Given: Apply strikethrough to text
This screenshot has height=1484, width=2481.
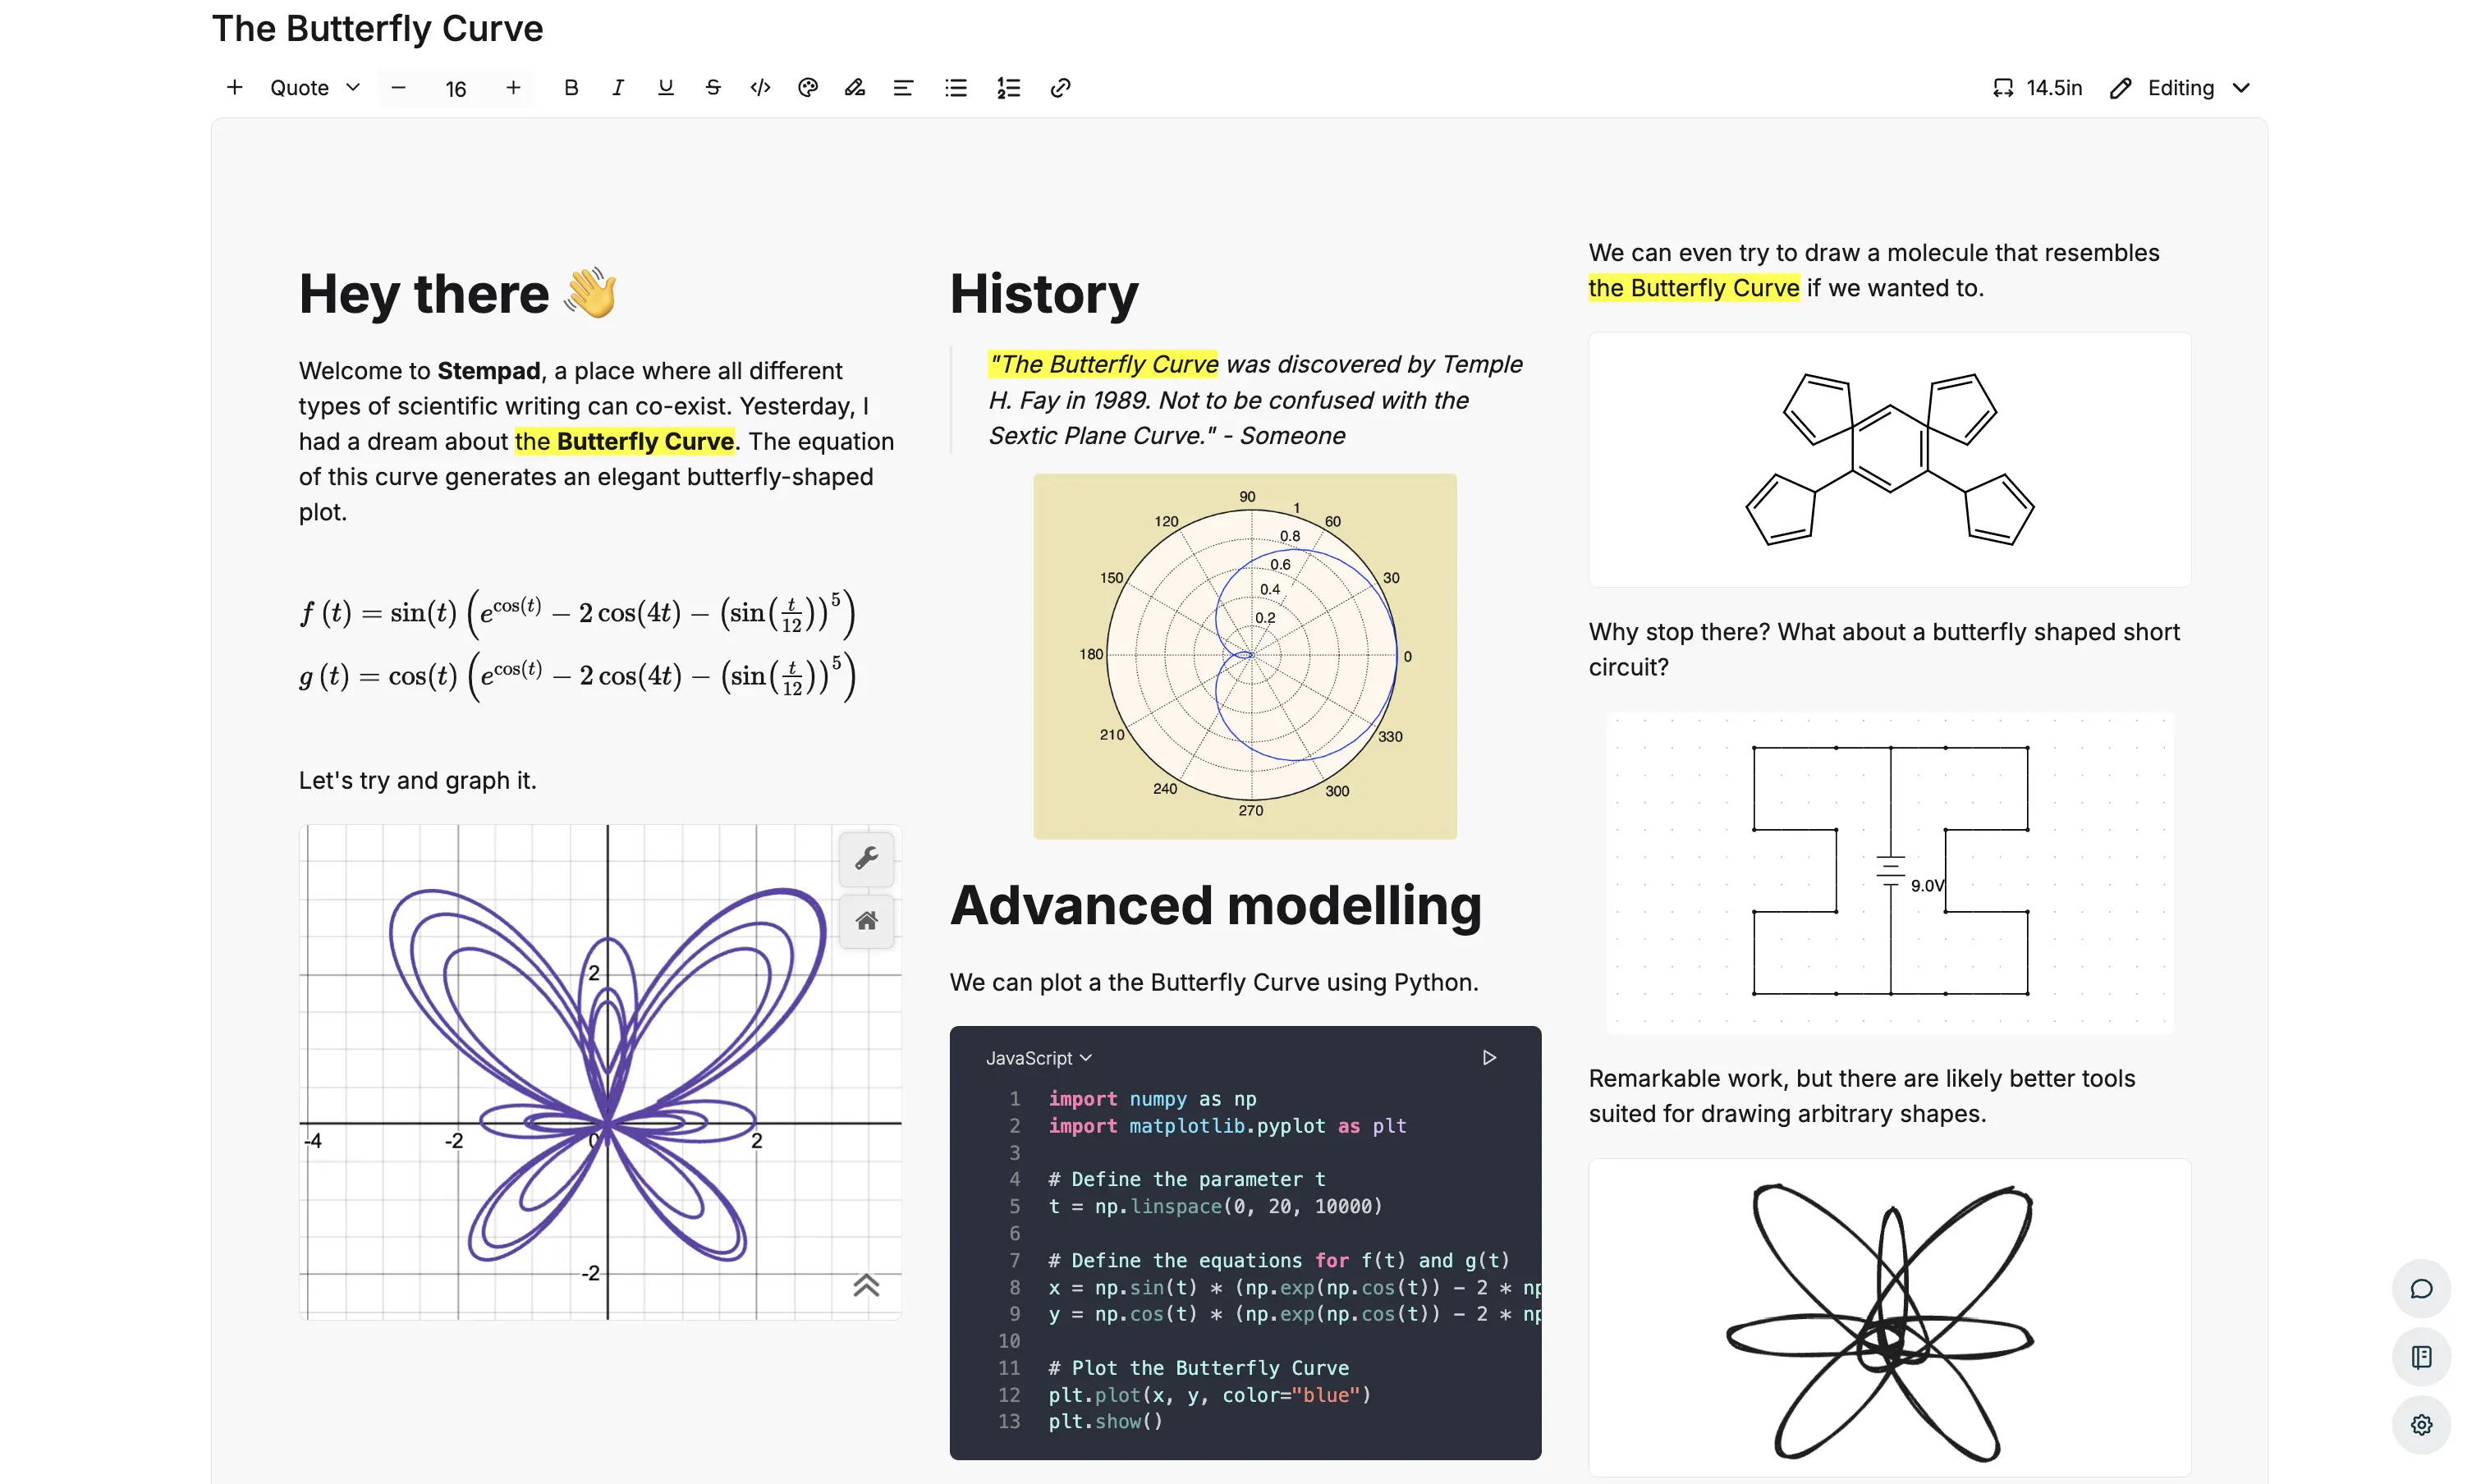Looking at the screenshot, I should [713, 88].
